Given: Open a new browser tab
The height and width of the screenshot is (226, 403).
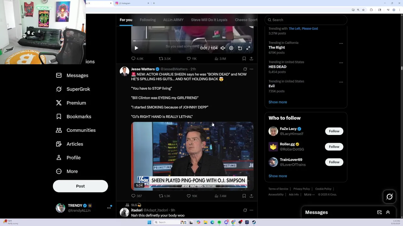Looking at the screenshot, I should pos(154,3).
